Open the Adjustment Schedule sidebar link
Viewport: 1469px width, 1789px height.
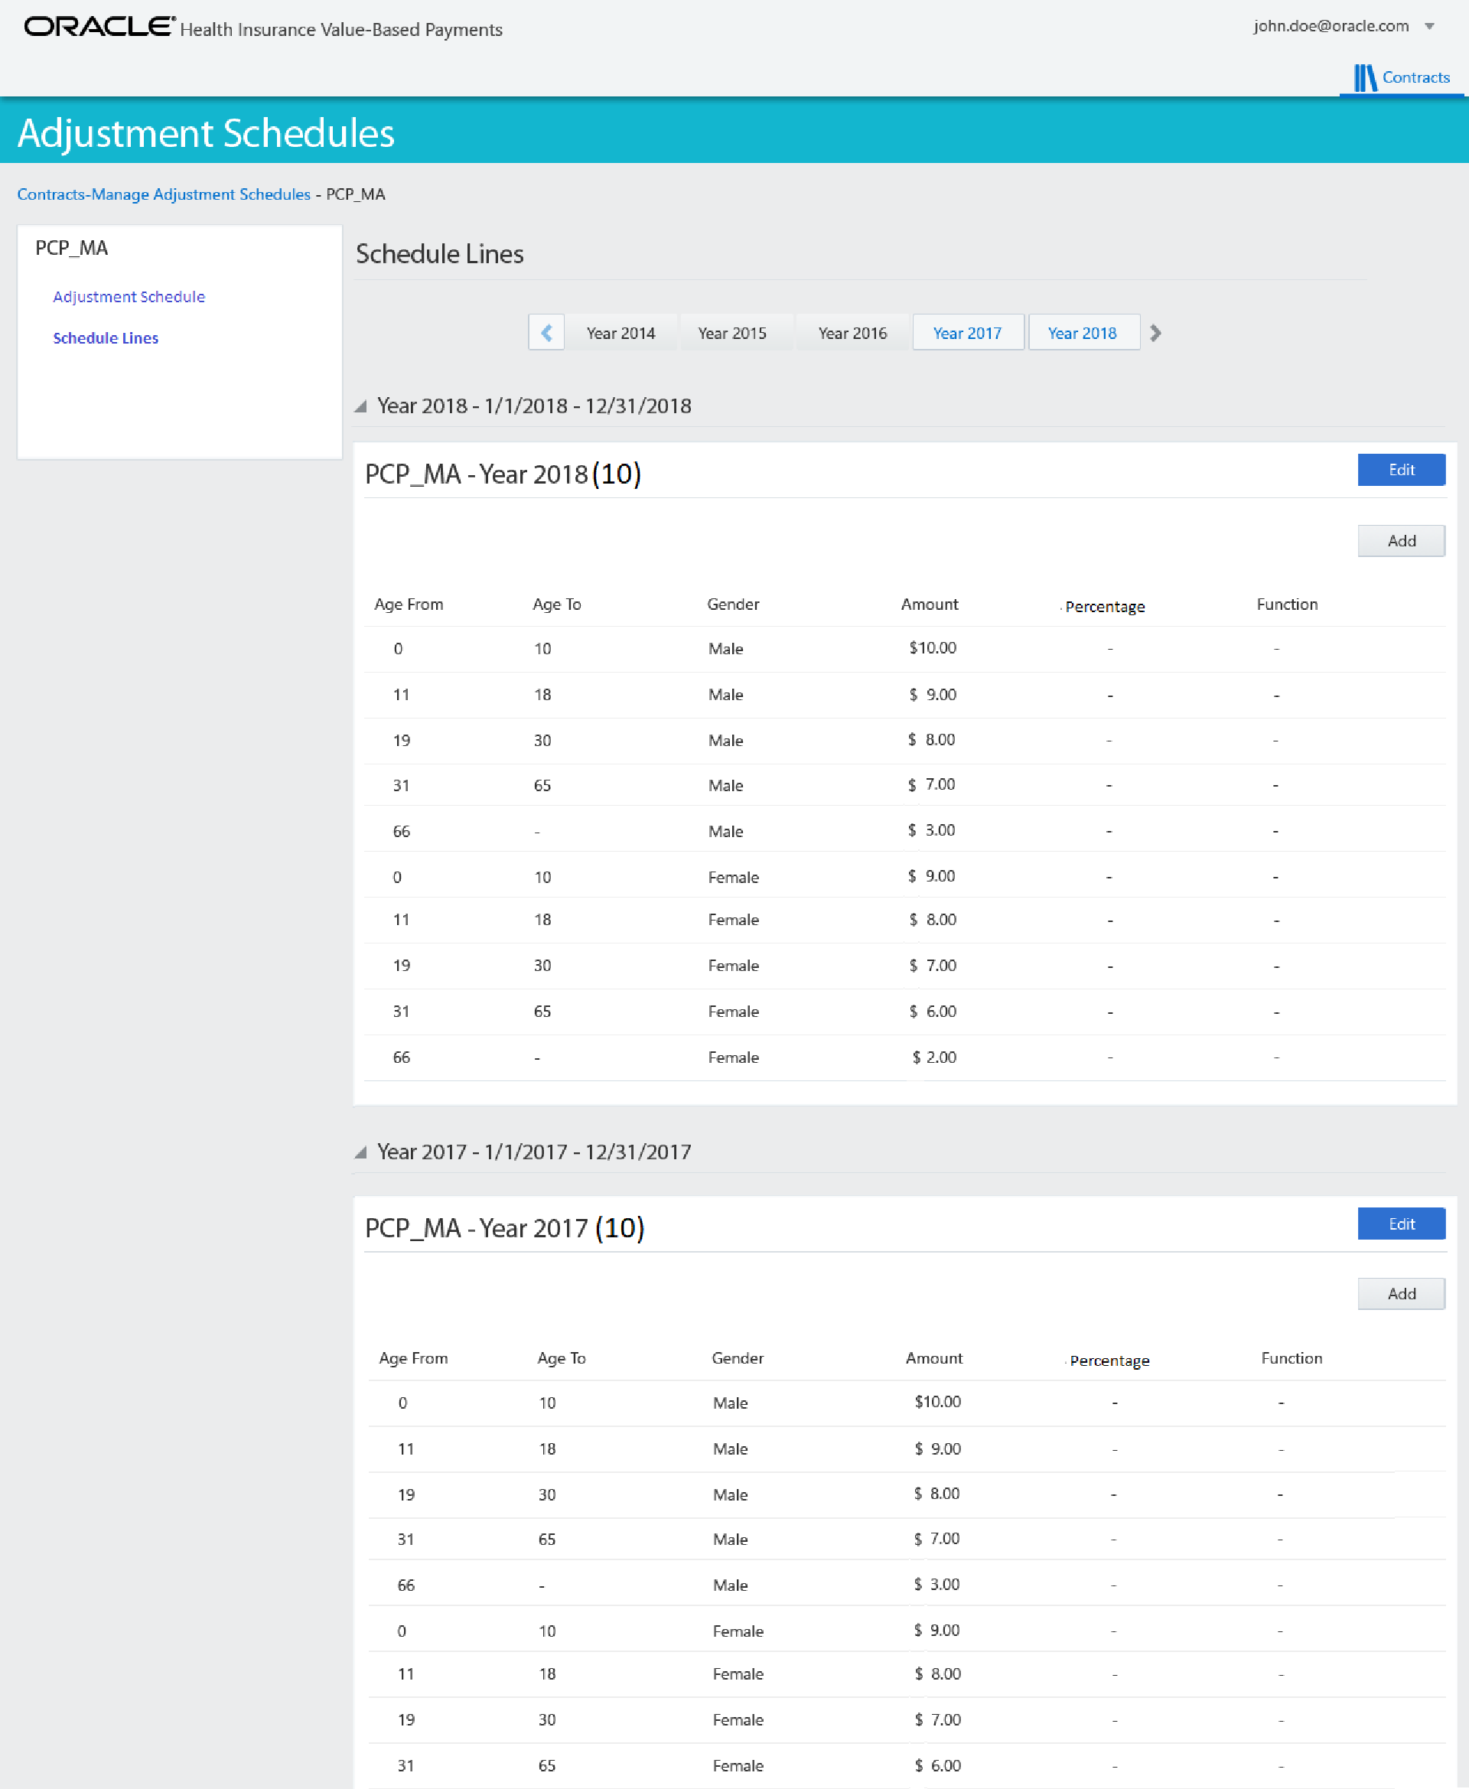click(129, 297)
